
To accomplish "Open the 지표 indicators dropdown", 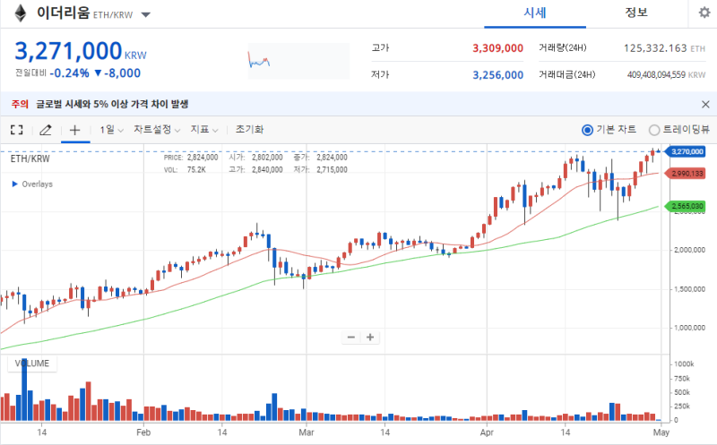I will [x=204, y=130].
